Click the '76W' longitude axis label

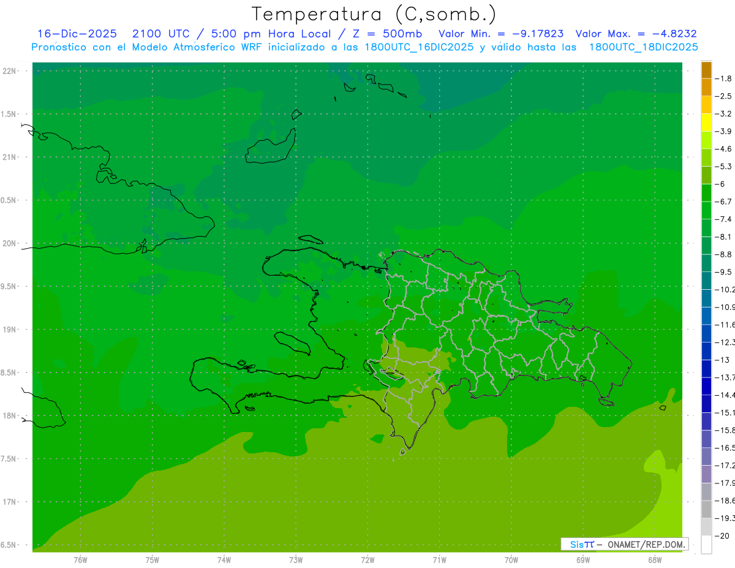click(x=80, y=560)
